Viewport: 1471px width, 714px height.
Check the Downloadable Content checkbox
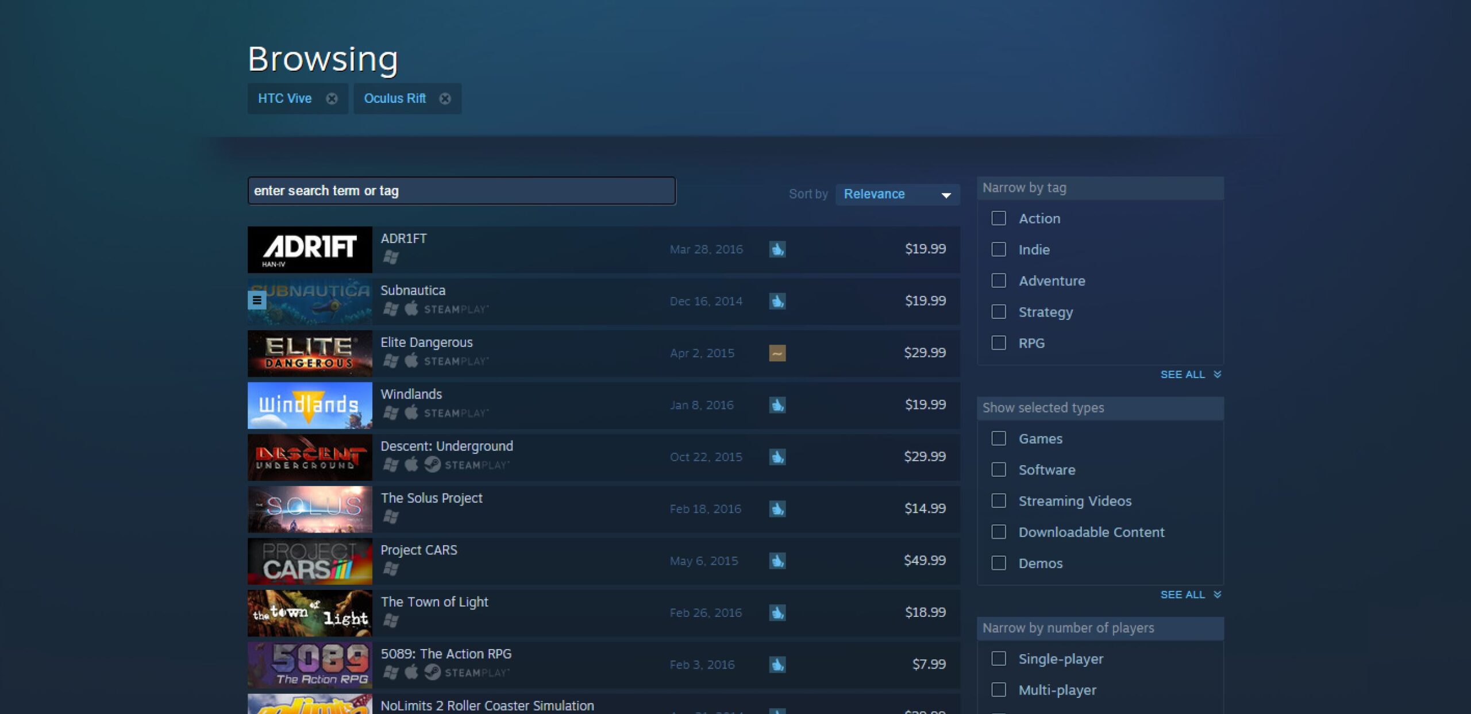999,532
